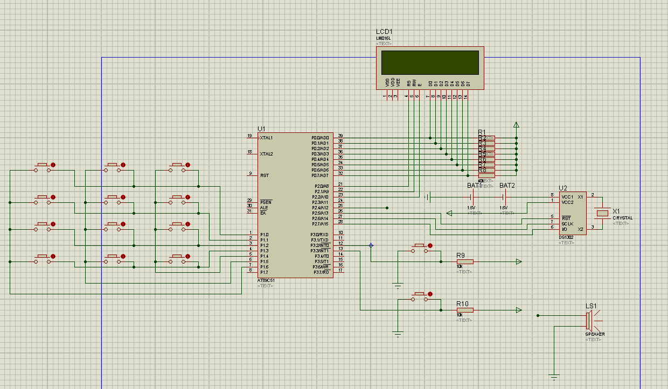
Task: Select ground symbol below the R10 push button
Action: pos(398,334)
